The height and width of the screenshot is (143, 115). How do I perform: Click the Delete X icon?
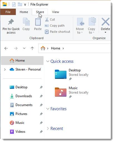pos(105,22)
